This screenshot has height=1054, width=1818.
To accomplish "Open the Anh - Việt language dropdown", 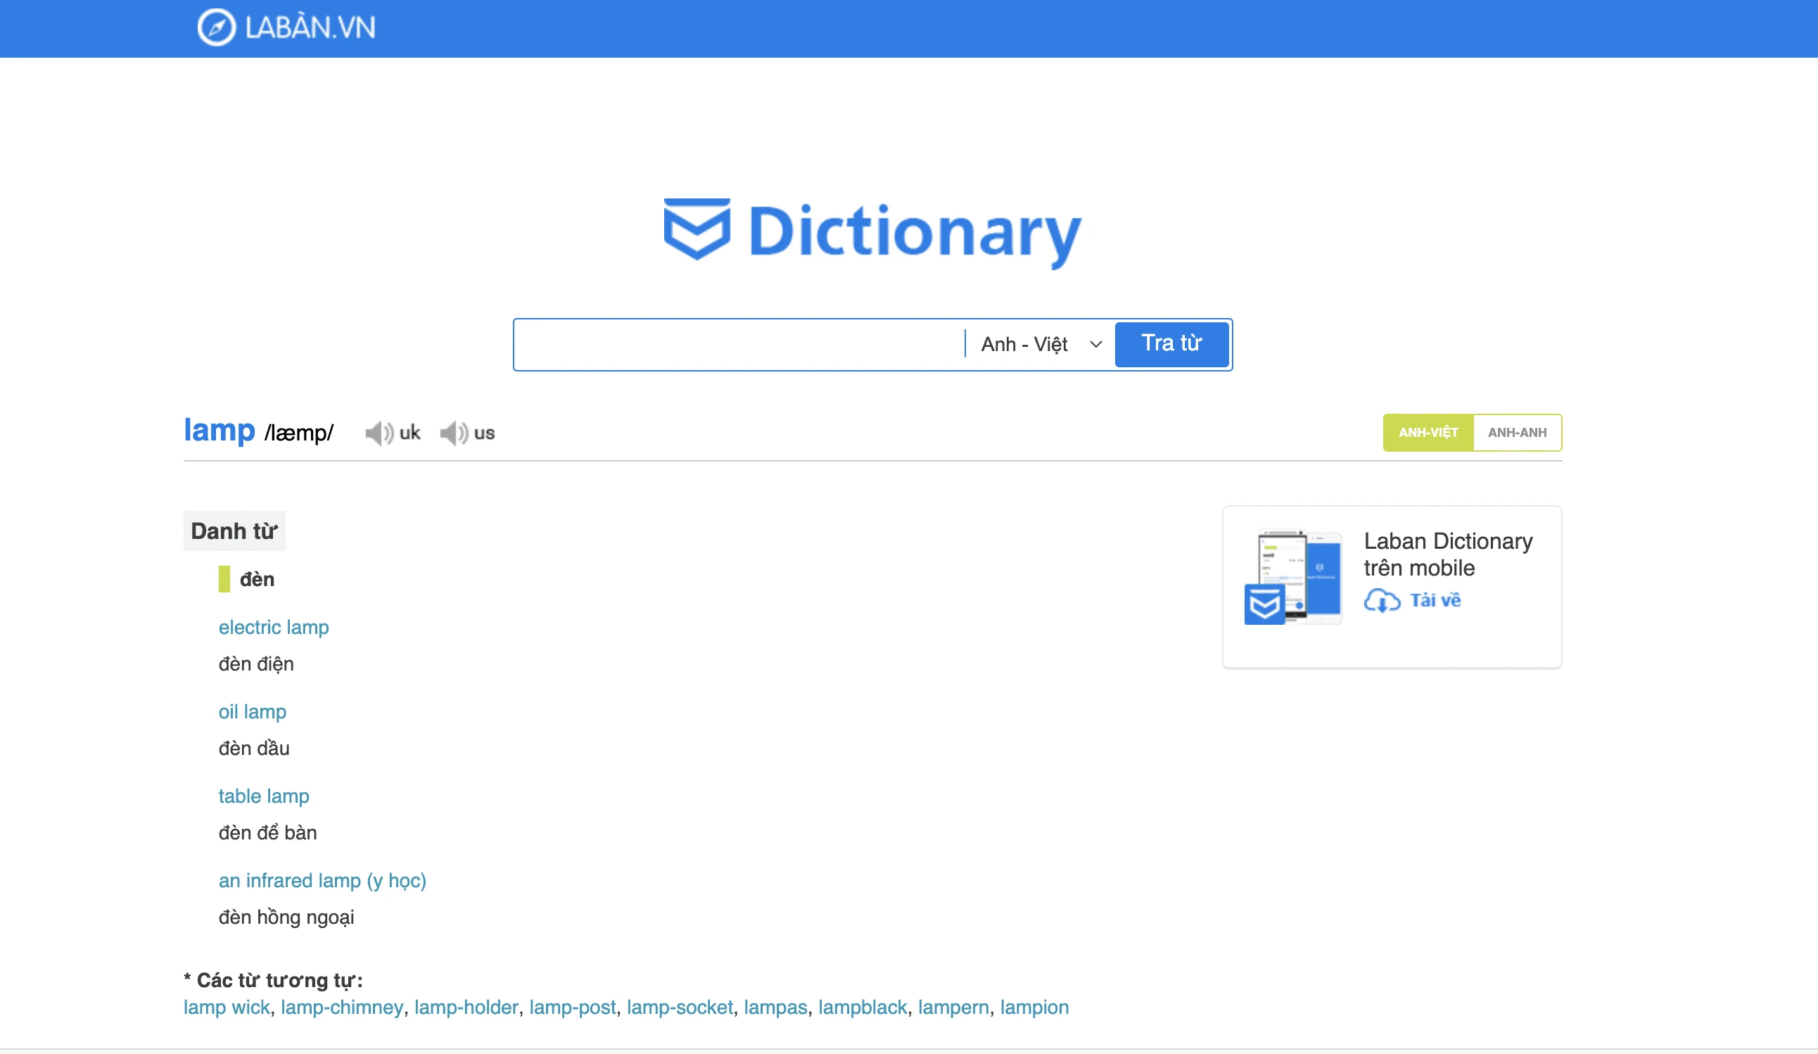I will [x=1024, y=345].
